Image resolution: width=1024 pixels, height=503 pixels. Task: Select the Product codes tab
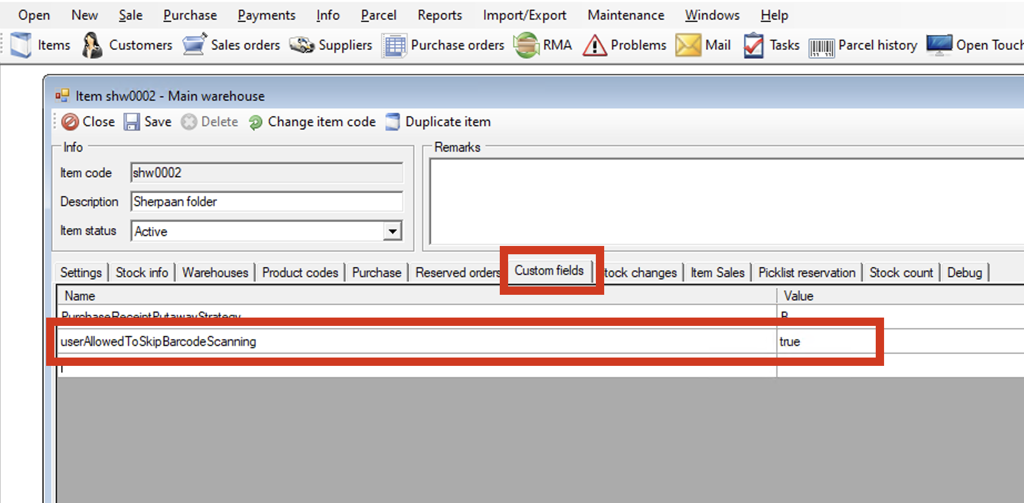pos(300,273)
